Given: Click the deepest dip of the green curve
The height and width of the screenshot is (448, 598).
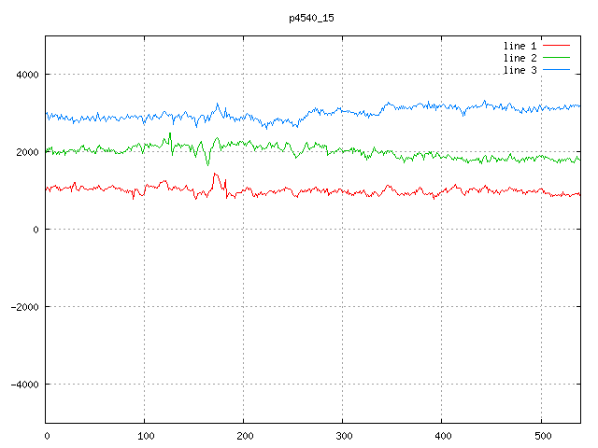Looking at the screenshot, I should click(208, 164).
